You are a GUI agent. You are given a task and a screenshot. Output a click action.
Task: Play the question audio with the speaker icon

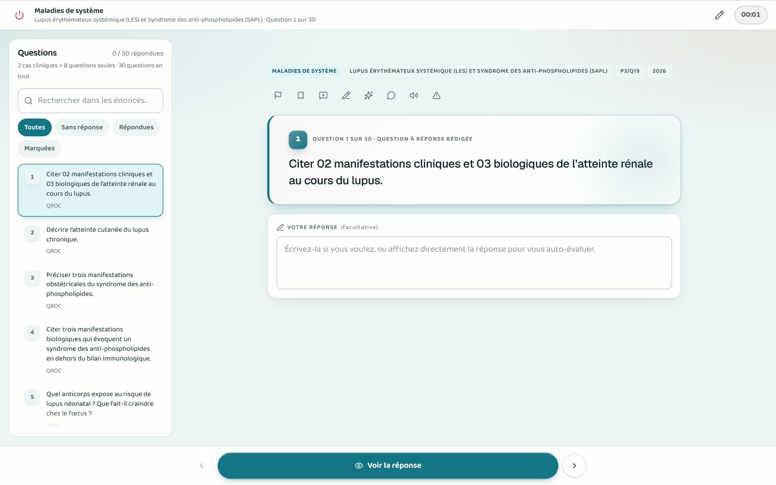(x=414, y=95)
